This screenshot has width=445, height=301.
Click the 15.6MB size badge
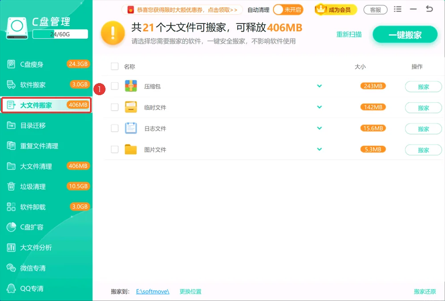tap(373, 128)
